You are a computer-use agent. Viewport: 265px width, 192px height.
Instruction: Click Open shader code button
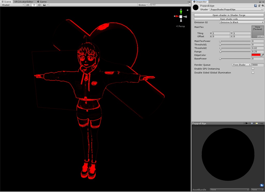229,19
